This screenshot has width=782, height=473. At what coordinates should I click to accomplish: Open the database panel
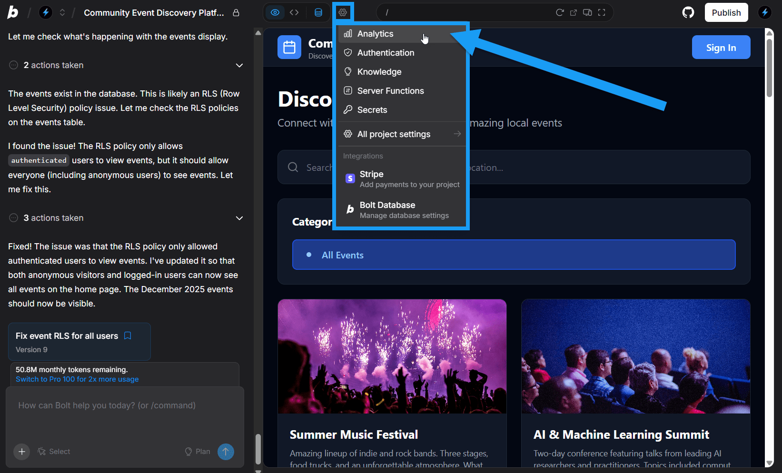coord(318,12)
